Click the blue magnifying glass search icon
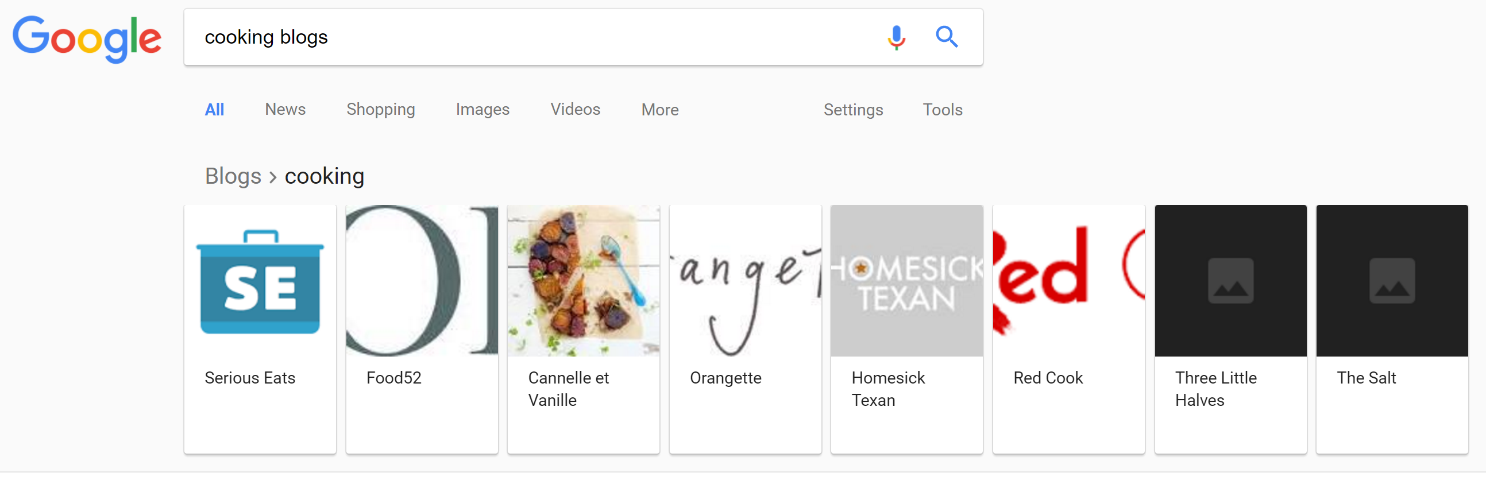Screen dimensions: 1486x484 pos(947,37)
